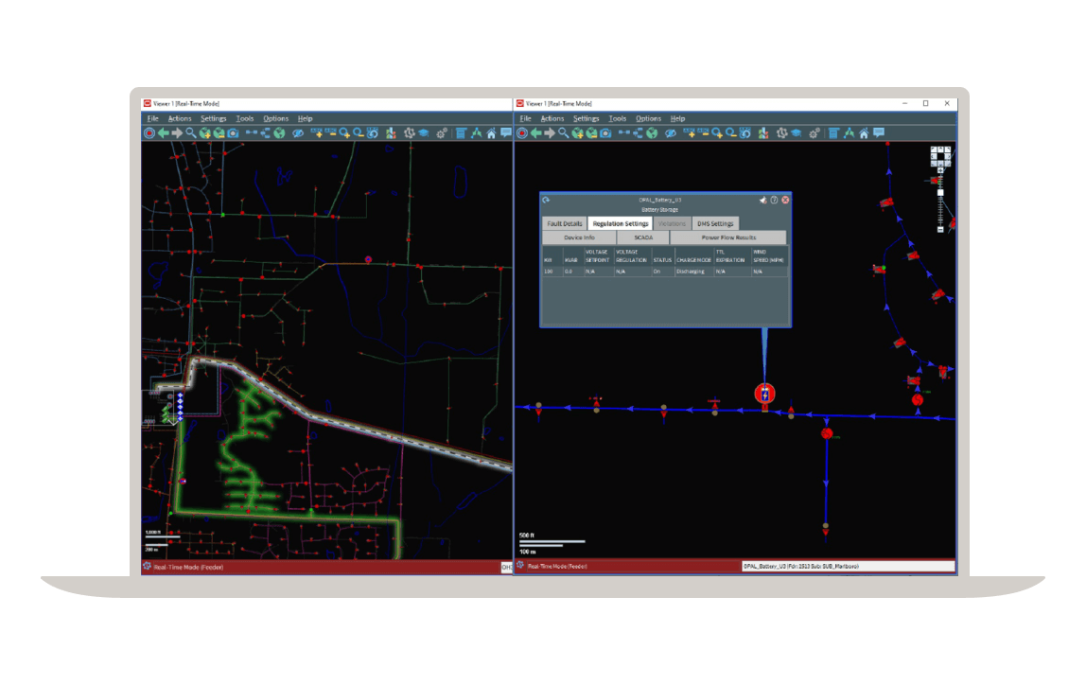The image size is (1086, 685).
Task: Click the gray forward arrow in left viewer
Action: (x=177, y=133)
